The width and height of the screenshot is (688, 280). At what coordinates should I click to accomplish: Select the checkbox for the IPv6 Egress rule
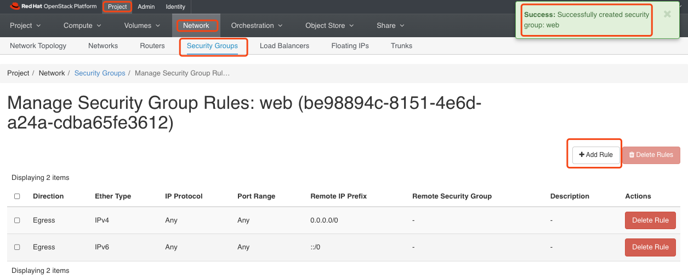[x=17, y=247]
